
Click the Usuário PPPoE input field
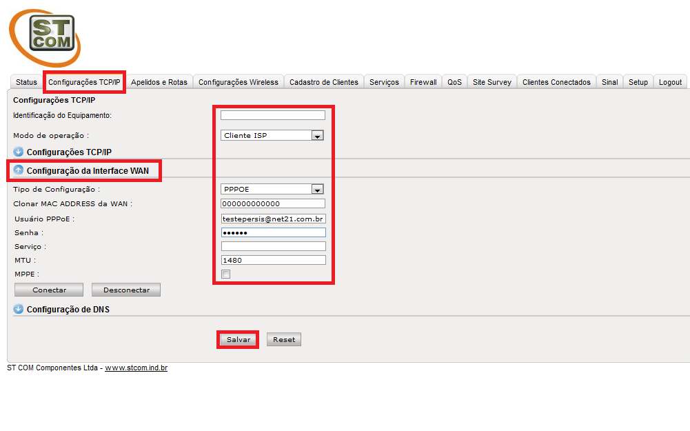point(273,219)
